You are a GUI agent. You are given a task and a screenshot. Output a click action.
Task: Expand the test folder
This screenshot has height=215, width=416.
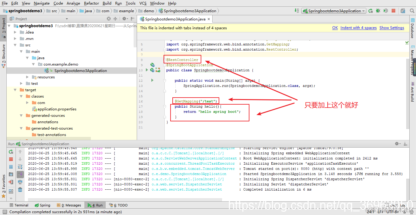21,84
